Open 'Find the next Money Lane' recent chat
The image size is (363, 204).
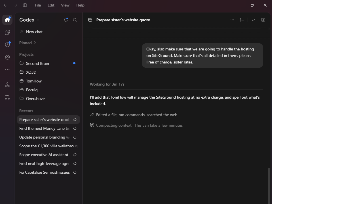click(48, 128)
